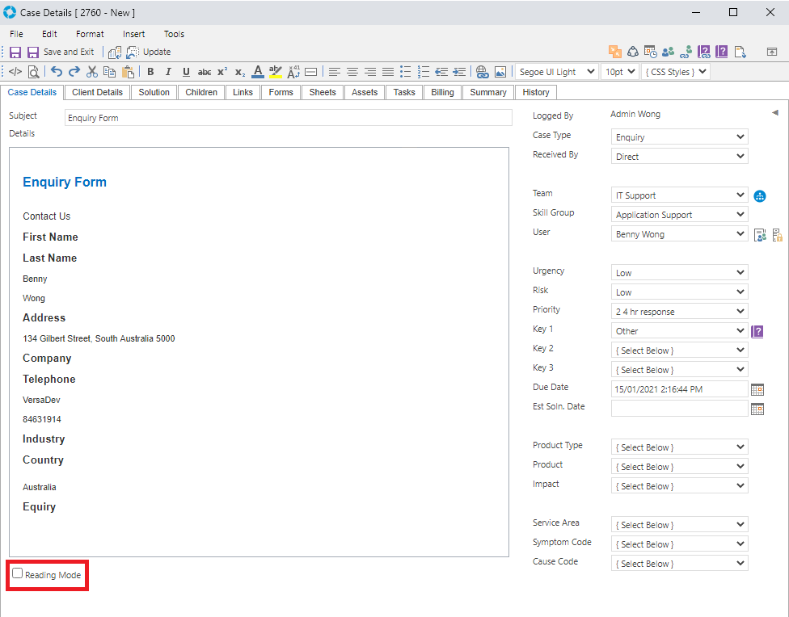789x617 pixels.
Task: Switch to the Client Details tab
Action: (97, 93)
